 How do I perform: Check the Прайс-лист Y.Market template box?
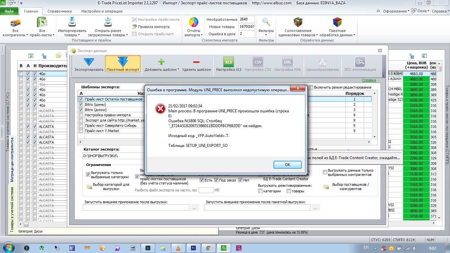tap(81, 131)
